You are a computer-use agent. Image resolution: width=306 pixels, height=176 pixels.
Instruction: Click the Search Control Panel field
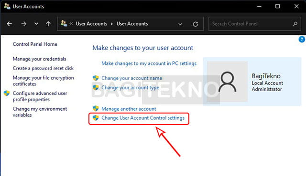[x=255, y=24]
